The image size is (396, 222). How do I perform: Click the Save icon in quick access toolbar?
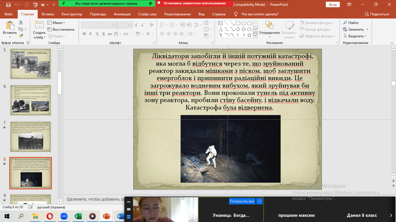(x=8, y=5)
